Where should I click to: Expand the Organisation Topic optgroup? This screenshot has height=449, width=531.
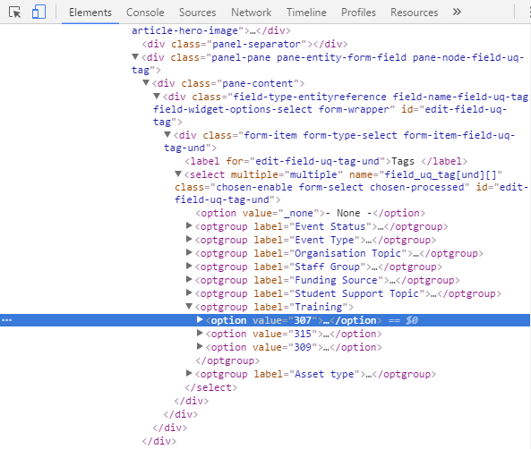pyautogui.click(x=189, y=252)
